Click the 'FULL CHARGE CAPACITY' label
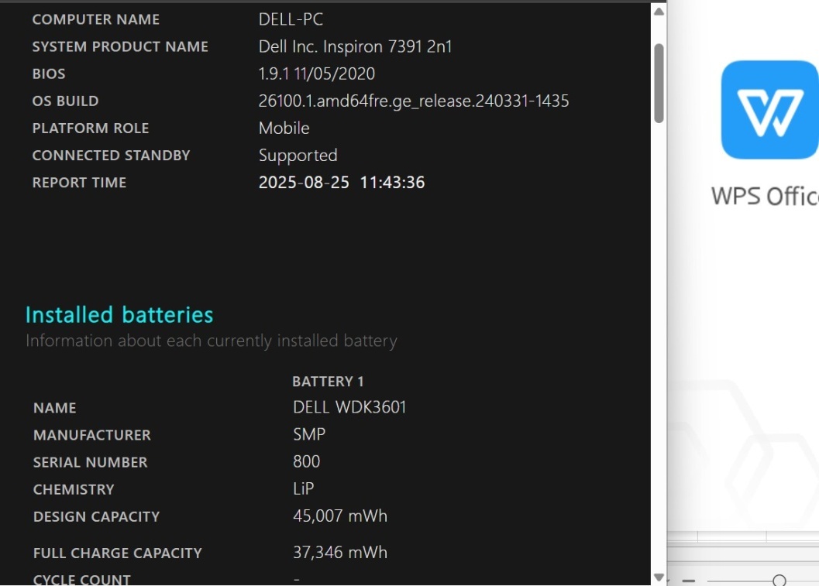The width and height of the screenshot is (819, 586). pos(118,553)
